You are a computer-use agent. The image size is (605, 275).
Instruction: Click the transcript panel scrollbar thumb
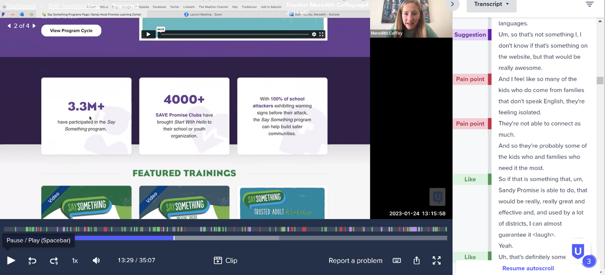[x=600, y=80]
